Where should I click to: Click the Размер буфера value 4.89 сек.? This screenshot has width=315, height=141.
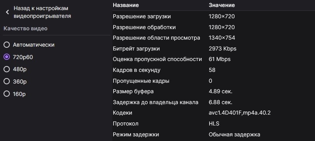[221, 91]
